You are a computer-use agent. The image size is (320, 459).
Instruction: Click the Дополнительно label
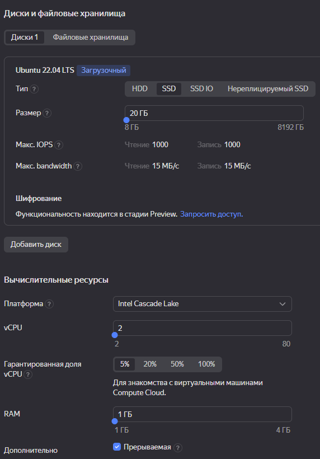31,450
